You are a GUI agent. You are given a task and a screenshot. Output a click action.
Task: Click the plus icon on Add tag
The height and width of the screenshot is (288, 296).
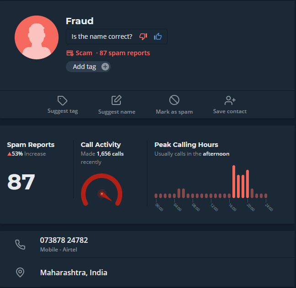105,67
